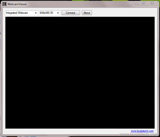Click the WebcamViewer title text
The width and height of the screenshot is (160, 137).
[17, 4]
